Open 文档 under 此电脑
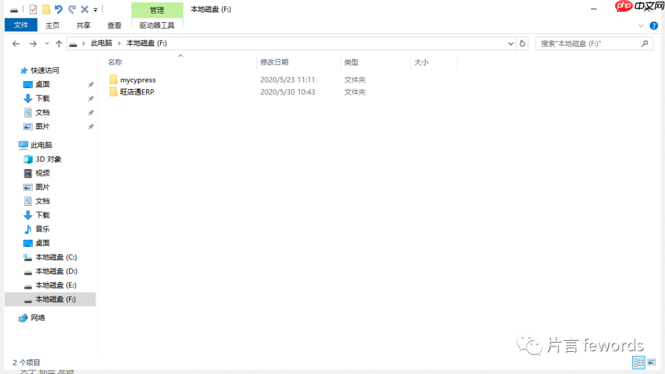The height and width of the screenshot is (374, 665). 42,201
